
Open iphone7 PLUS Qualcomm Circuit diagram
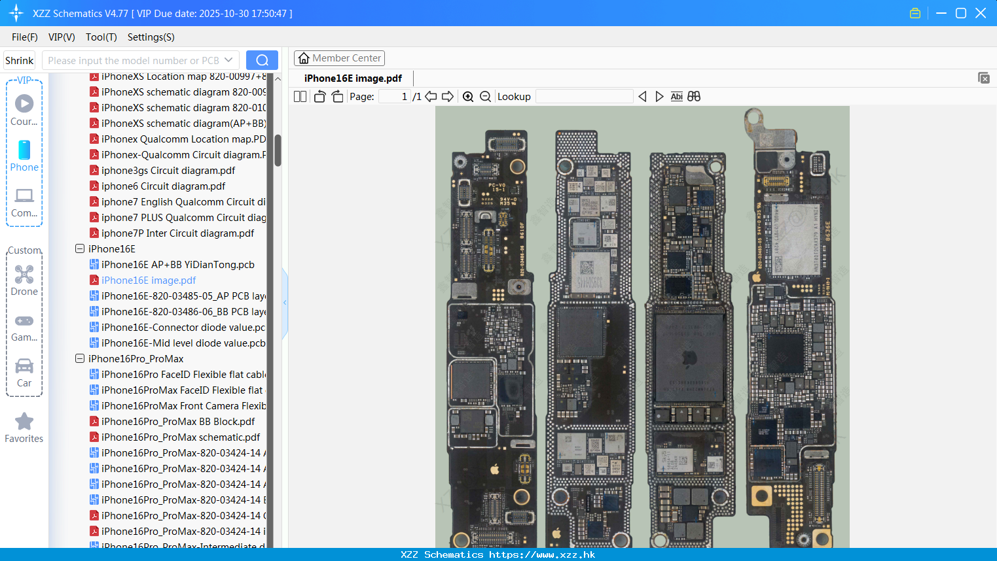177,218
